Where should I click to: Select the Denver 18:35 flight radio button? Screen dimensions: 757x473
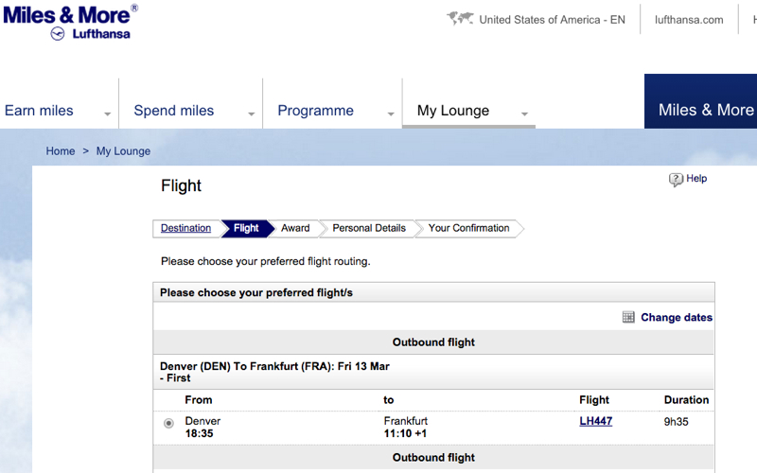168,423
